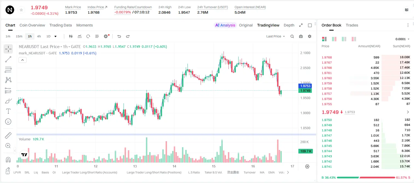Open chart settings gear icon

310,36
